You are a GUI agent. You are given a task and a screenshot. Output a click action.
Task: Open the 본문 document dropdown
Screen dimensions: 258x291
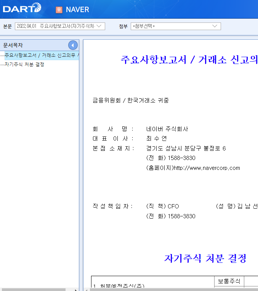tap(60, 26)
